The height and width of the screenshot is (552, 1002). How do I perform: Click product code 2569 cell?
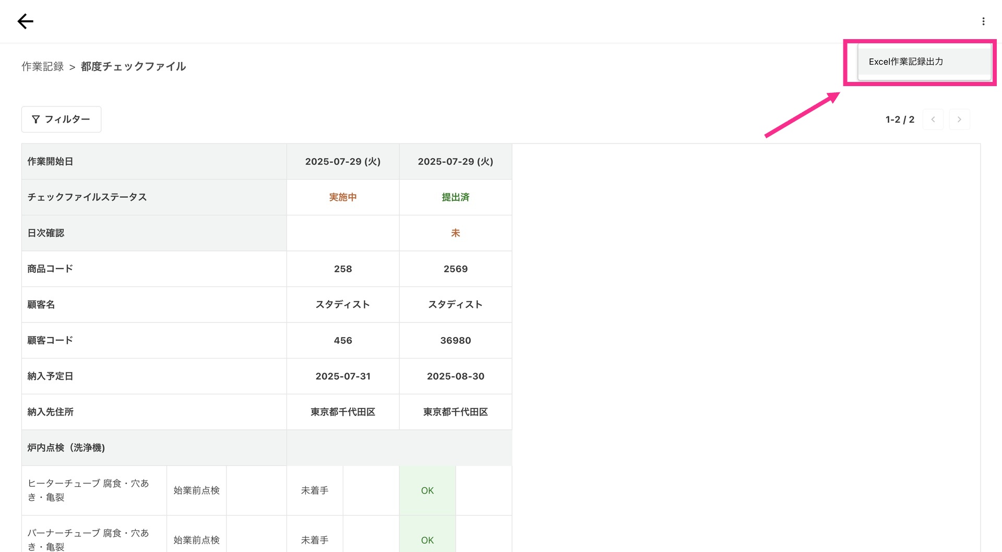[x=456, y=269]
